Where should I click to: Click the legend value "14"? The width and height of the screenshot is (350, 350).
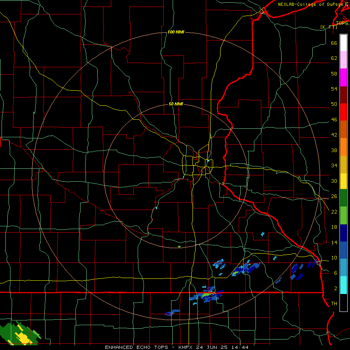pos(334,242)
